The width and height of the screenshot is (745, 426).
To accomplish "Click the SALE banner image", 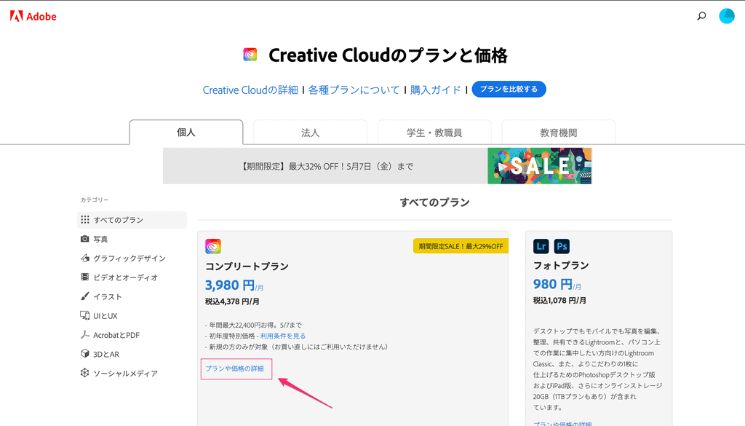I will 539,166.
